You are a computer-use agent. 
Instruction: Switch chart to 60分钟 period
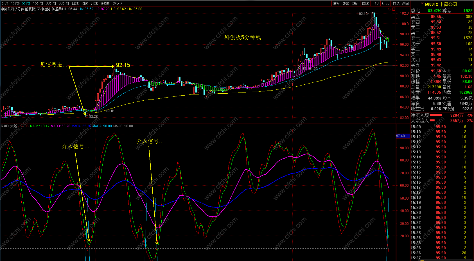tap(64, 3)
